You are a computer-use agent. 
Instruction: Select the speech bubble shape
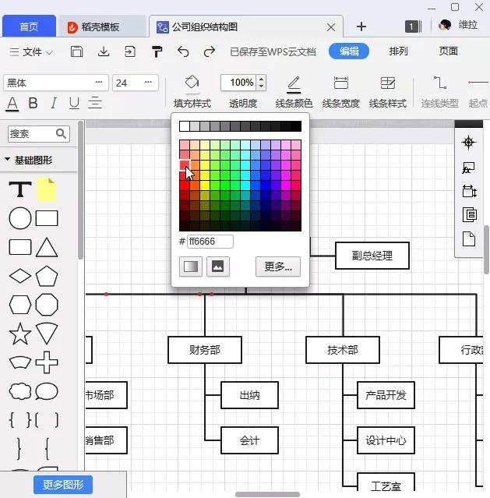coord(47,391)
